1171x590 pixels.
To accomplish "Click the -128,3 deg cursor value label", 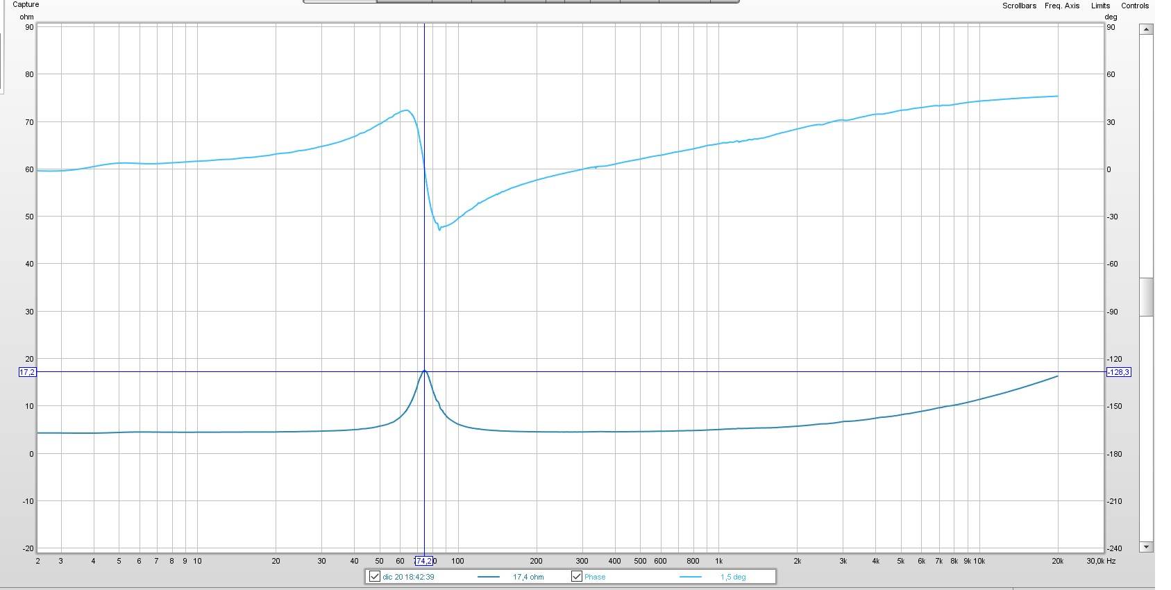I will 1118,372.
